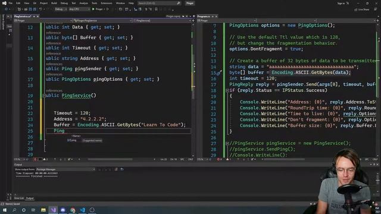Click the Navigate Backward toolbar icon
Viewport: 381px width, 214px height.
click(7, 10)
